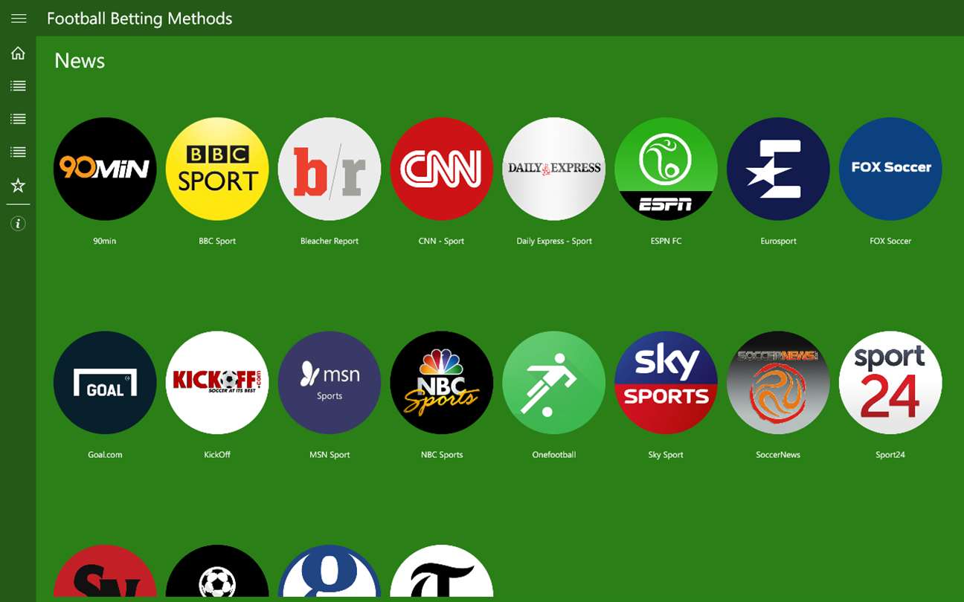Click the 'Bleacher Report' label text

pyautogui.click(x=330, y=241)
